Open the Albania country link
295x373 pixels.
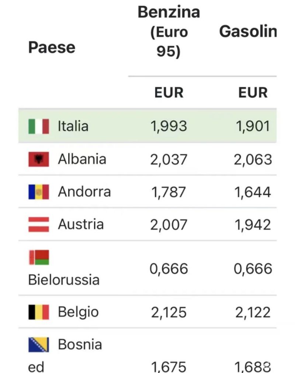82,159
